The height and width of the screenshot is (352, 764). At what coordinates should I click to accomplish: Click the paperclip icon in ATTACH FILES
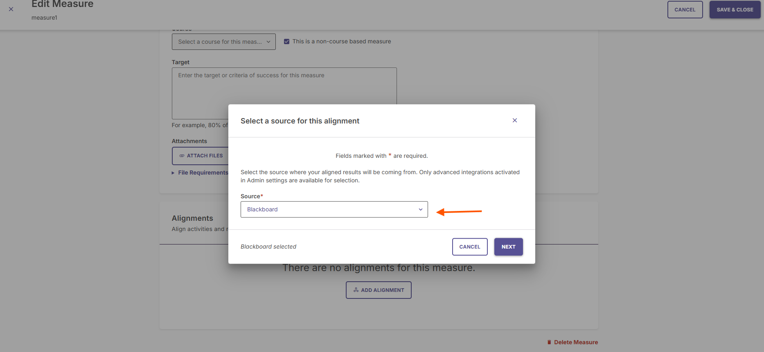(x=182, y=156)
